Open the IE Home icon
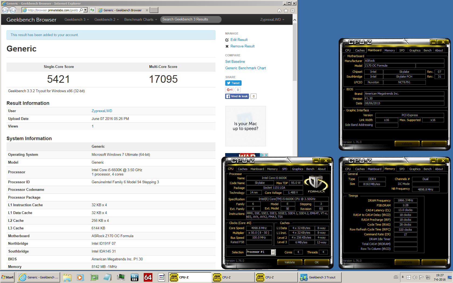Viewport: 453px width, 283px height. [x=279, y=11]
